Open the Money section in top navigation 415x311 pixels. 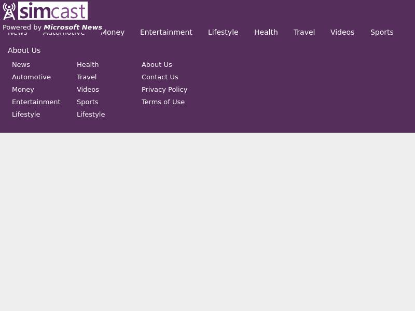point(113,32)
